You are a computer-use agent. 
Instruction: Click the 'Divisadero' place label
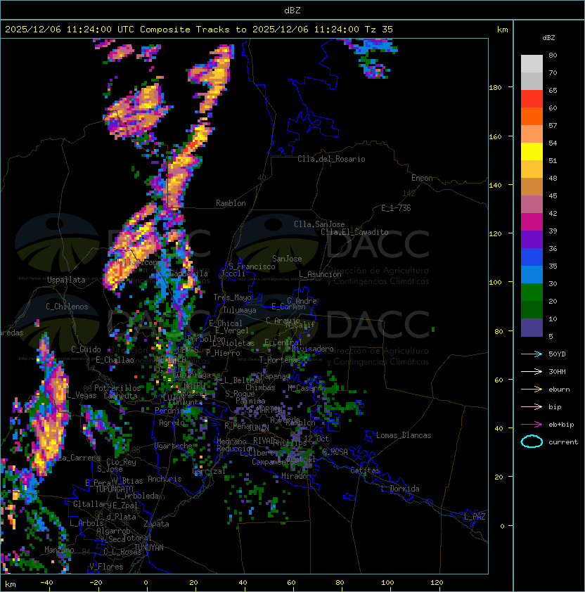[312, 349]
